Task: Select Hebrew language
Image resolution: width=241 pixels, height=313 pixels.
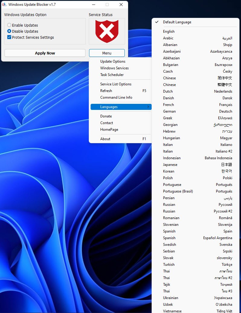Action: [x=195, y=131]
